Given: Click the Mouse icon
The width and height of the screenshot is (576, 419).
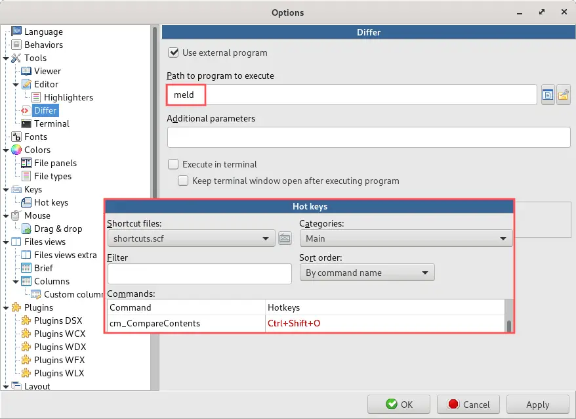Looking at the screenshot, I should point(16,215).
